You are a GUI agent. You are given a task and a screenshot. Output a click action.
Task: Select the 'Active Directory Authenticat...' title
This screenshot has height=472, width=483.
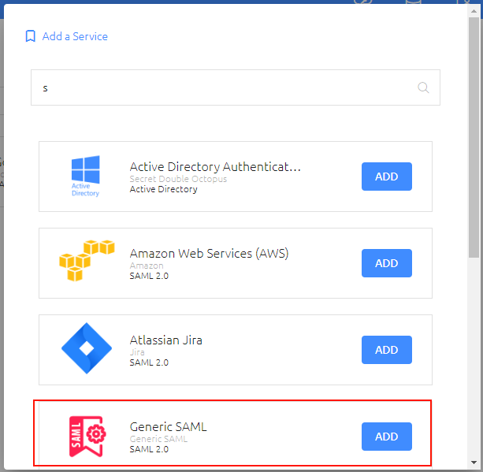(x=215, y=167)
